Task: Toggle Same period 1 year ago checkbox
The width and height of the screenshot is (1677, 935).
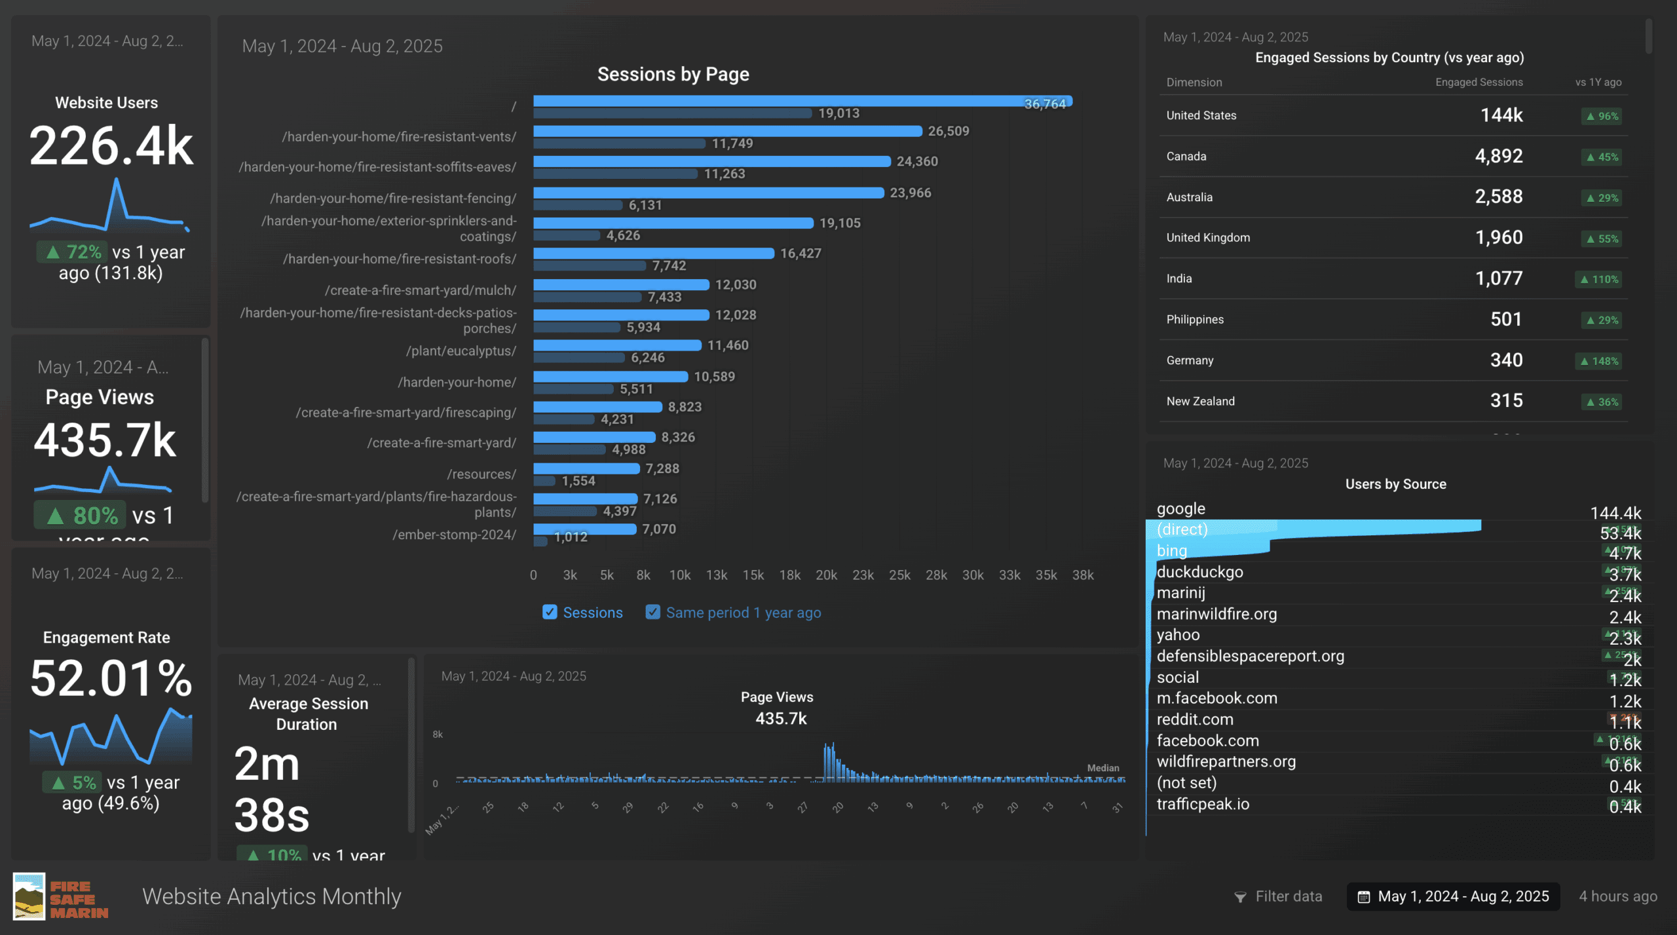Action: pyautogui.click(x=652, y=612)
